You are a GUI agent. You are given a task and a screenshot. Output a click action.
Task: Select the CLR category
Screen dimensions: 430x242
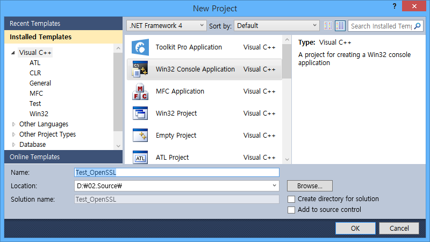pos(35,73)
